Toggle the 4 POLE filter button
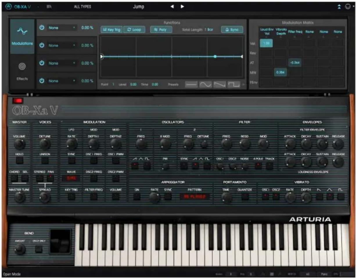Viewport: 356px width, 278px height. [x=258, y=166]
